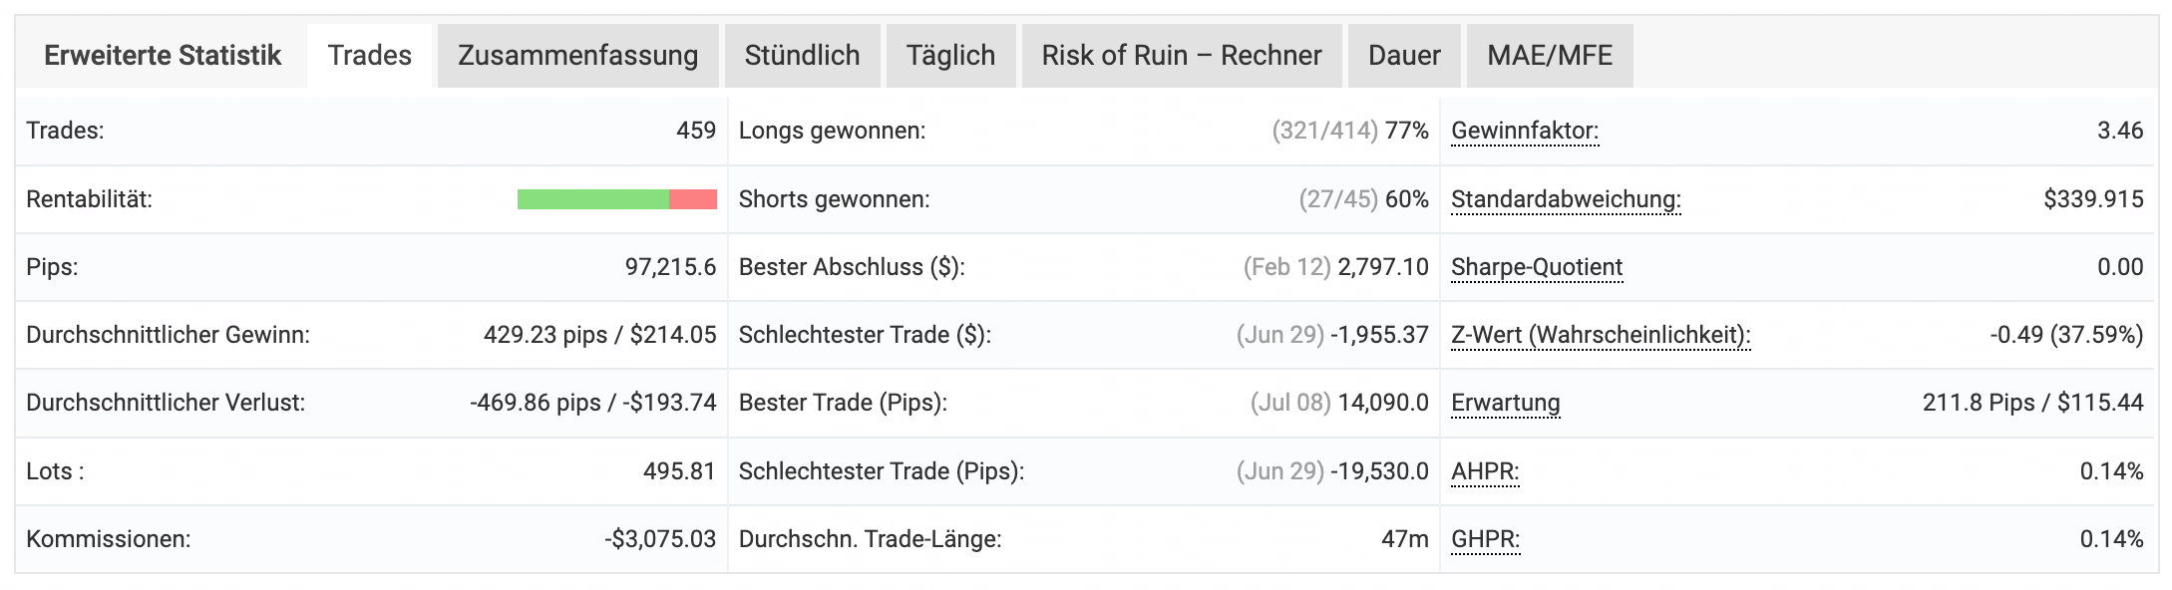Open the Risk of Ruin – Rechner tab
Screen dimensions: 2172x590
click(1182, 56)
